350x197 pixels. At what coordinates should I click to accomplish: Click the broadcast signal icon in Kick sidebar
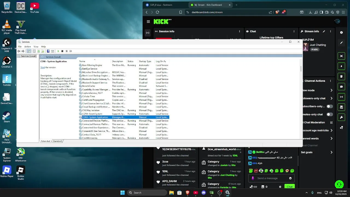341,97
